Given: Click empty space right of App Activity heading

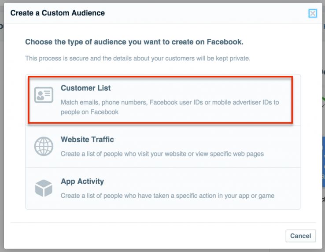Looking at the screenshot, I should click(x=198, y=182).
